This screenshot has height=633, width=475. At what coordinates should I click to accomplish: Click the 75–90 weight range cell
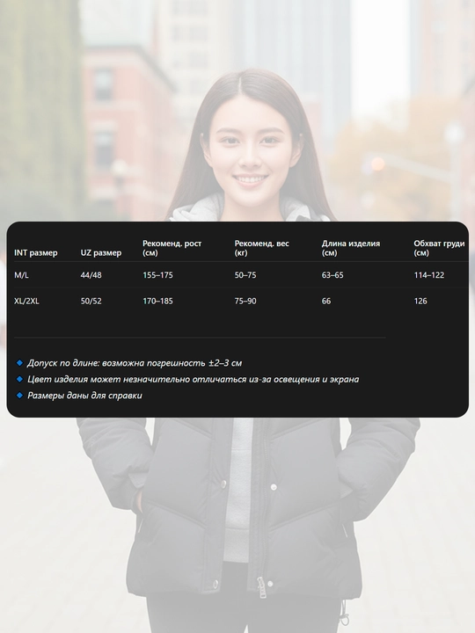[x=245, y=301]
